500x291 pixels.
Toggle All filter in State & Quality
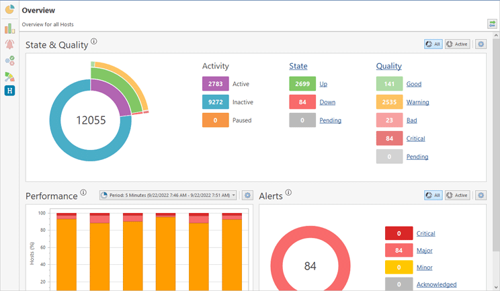click(x=433, y=44)
